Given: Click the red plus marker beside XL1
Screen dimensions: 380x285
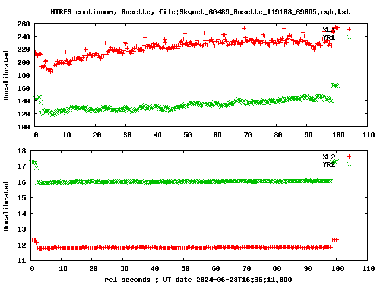Looking at the screenshot, I should (349, 29).
